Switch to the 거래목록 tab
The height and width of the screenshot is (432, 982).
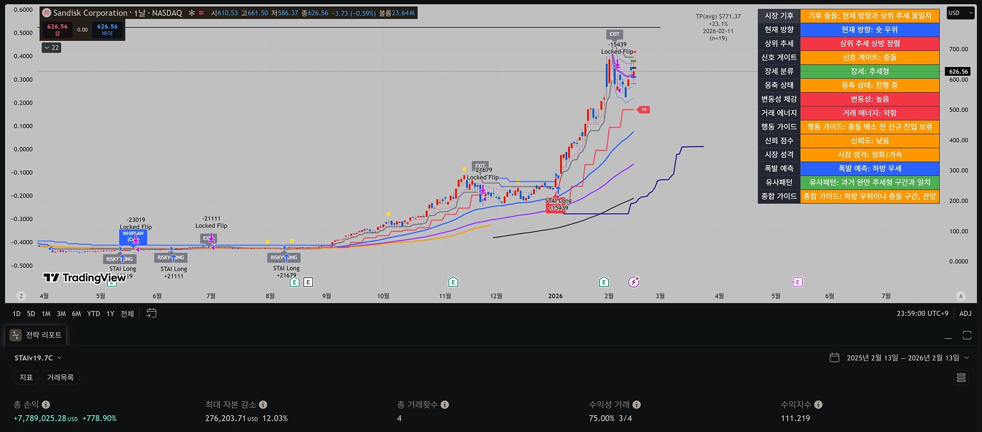coord(60,377)
